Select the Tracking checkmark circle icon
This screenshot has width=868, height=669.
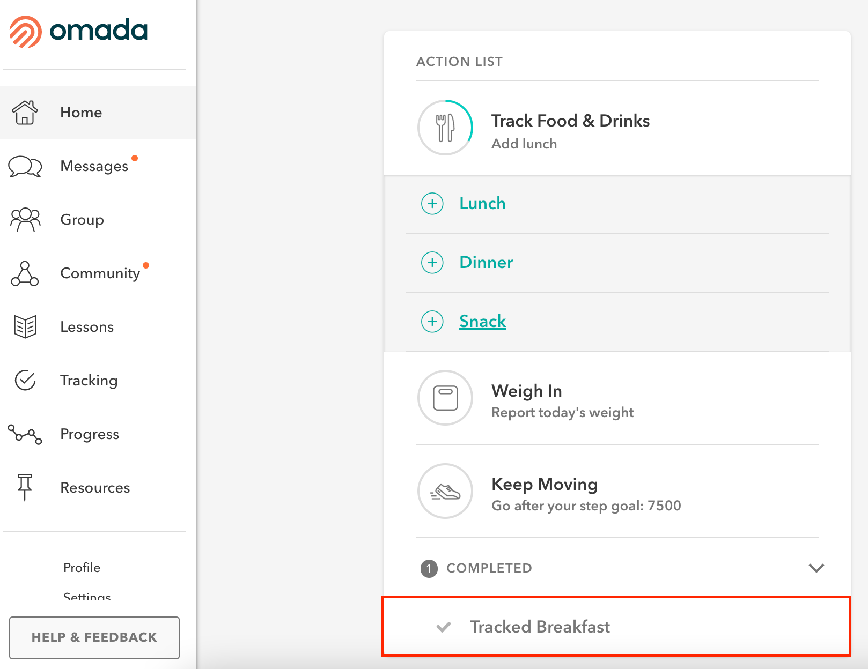pyautogui.click(x=25, y=381)
